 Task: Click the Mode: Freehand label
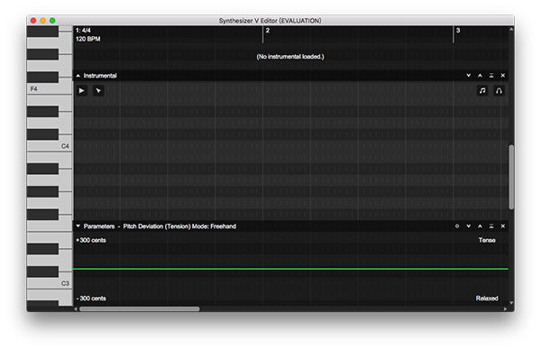click(x=214, y=226)
